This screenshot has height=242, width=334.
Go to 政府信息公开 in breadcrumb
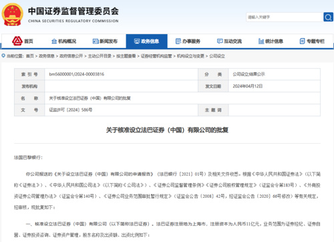[x=71, y=56]
